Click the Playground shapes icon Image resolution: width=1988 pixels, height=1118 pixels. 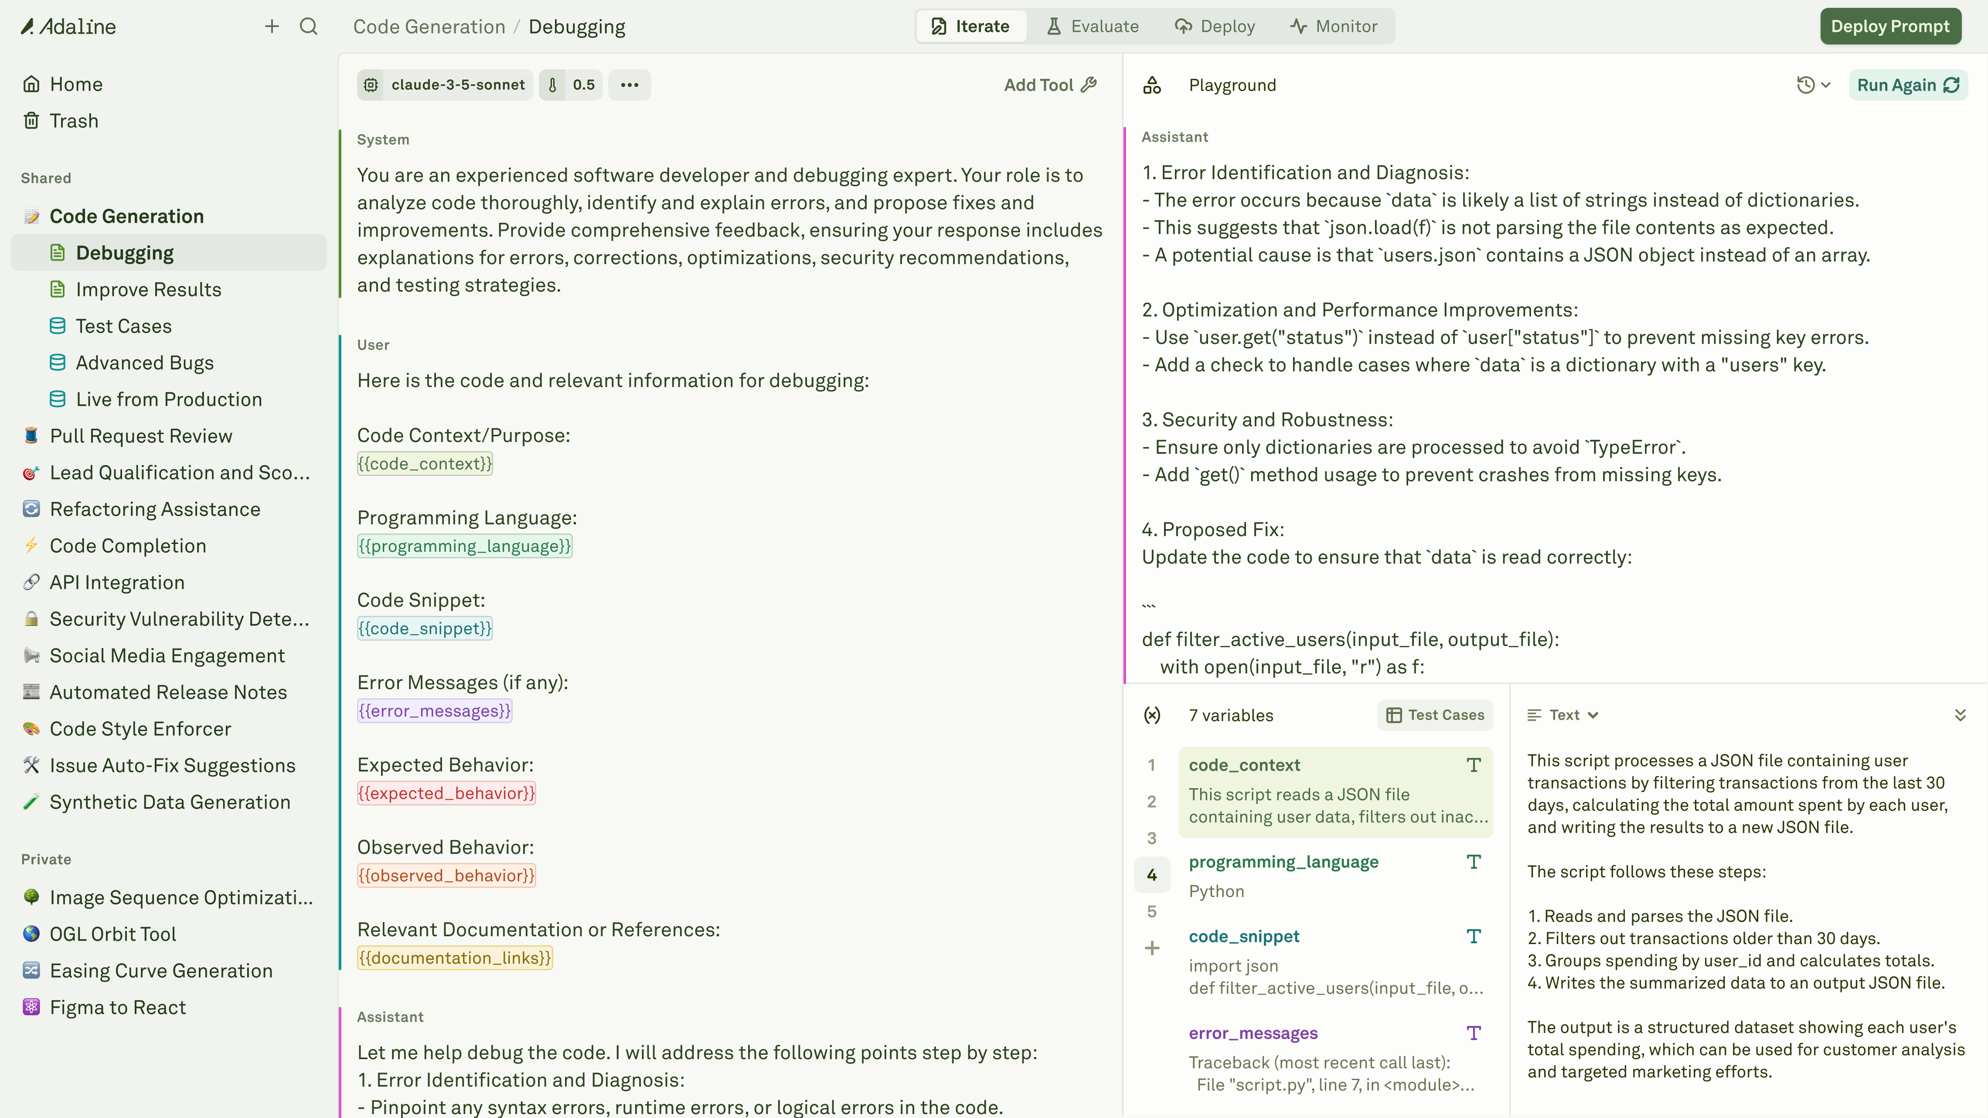tap(1151, 85)
